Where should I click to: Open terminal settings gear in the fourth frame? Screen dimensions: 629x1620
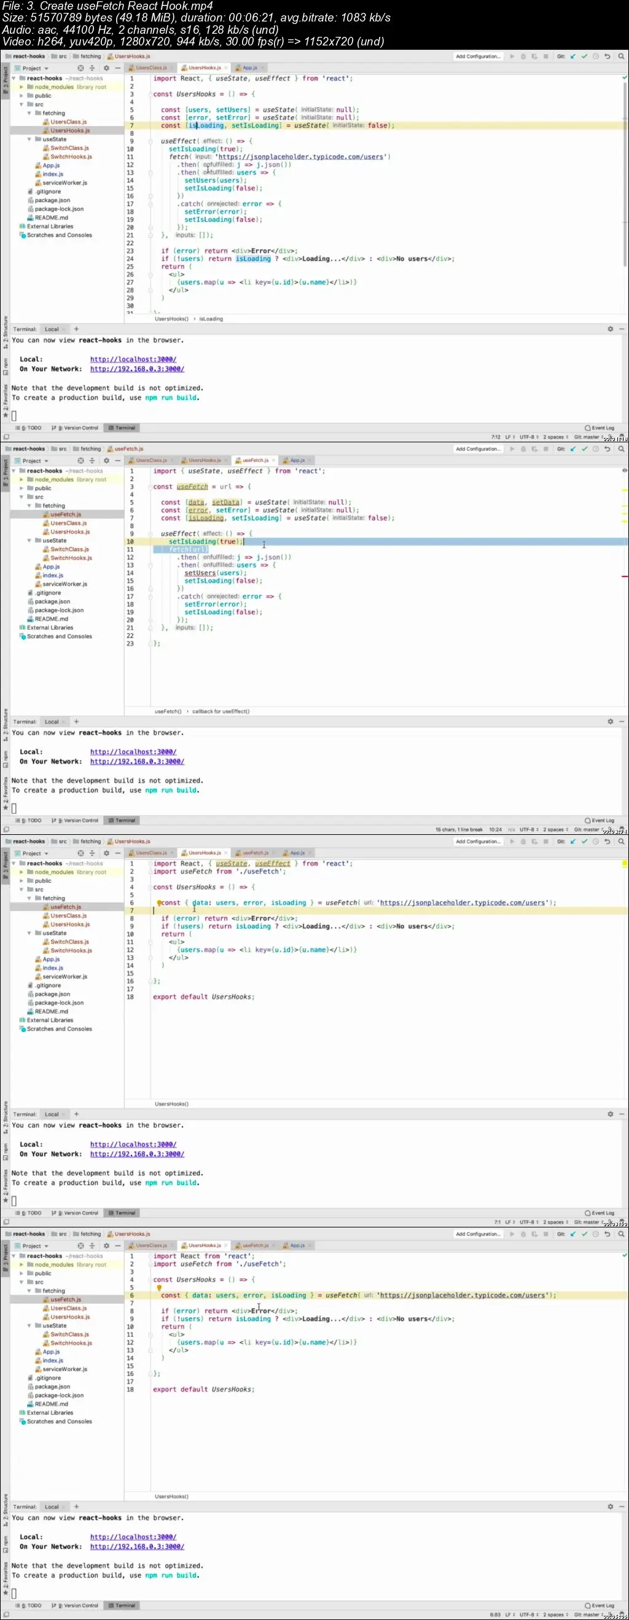[610, 1506]
